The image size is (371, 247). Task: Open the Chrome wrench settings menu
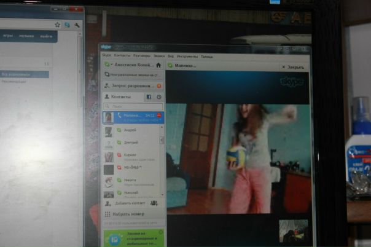tap(77, 25)
